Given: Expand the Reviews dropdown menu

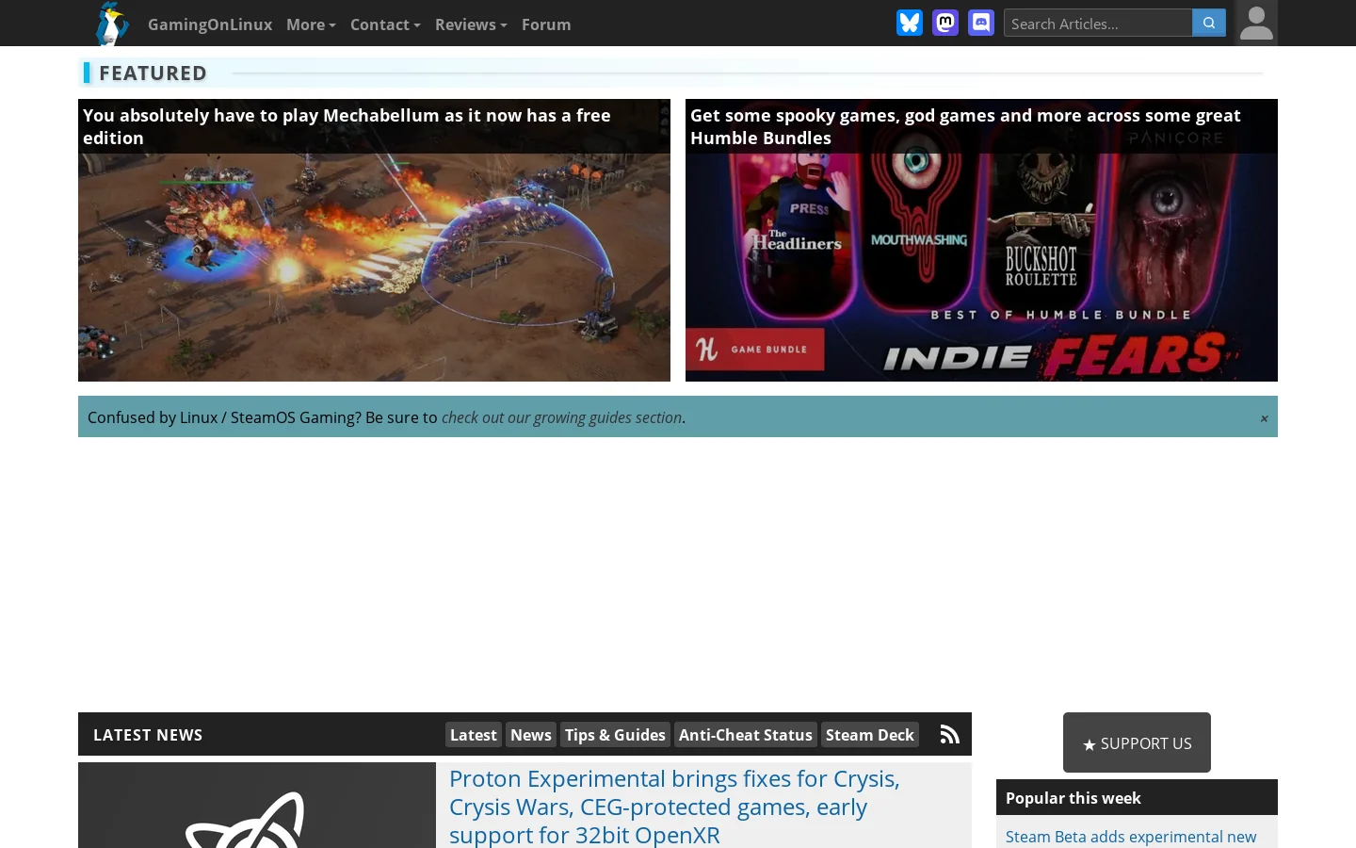Looking at the screenshot, I should (x=471, y=24).
